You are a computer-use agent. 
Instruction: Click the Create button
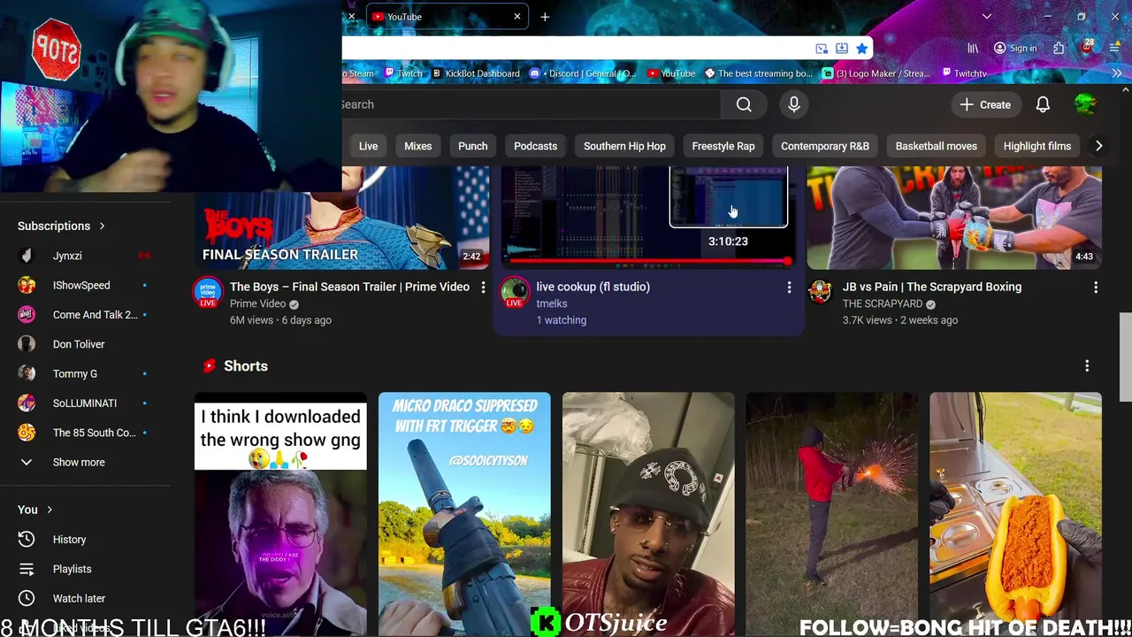(985, 104)
